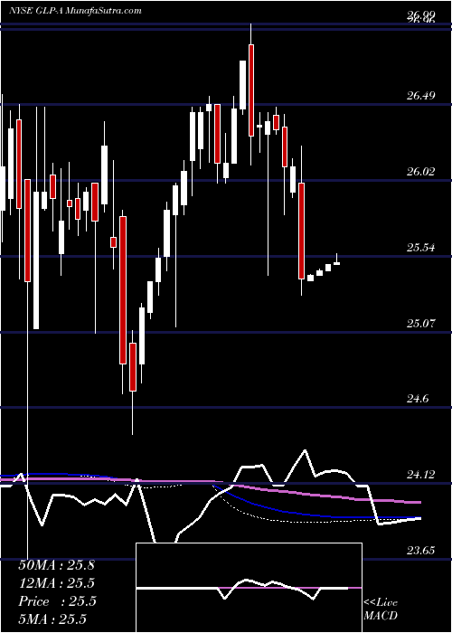Click the 12MA : 25.5 readout
This screenshot has height=633, width=452.
57,583
